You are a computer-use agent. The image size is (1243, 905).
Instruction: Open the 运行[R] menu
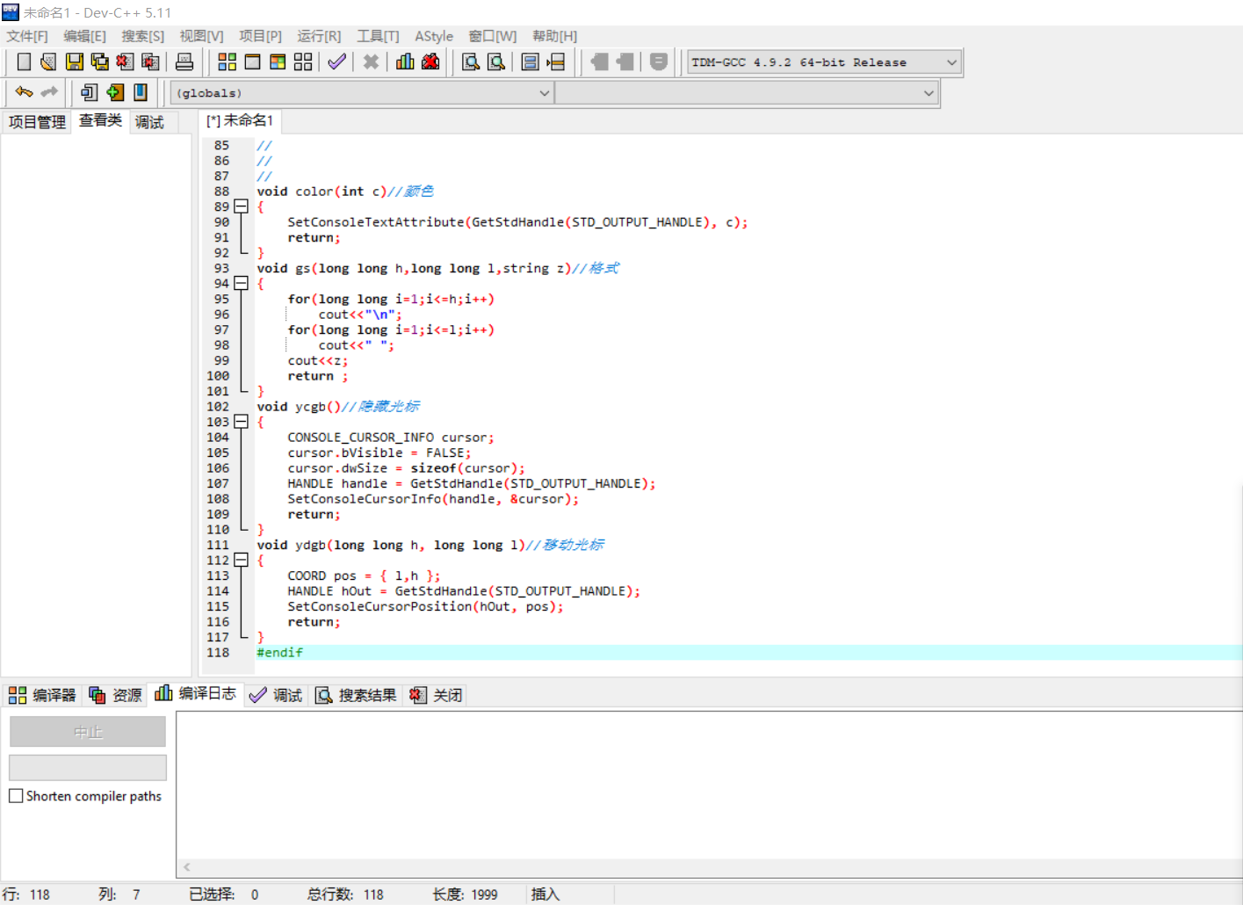click(x=318, y=36)
